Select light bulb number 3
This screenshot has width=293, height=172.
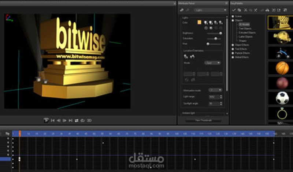pos(216,23)
